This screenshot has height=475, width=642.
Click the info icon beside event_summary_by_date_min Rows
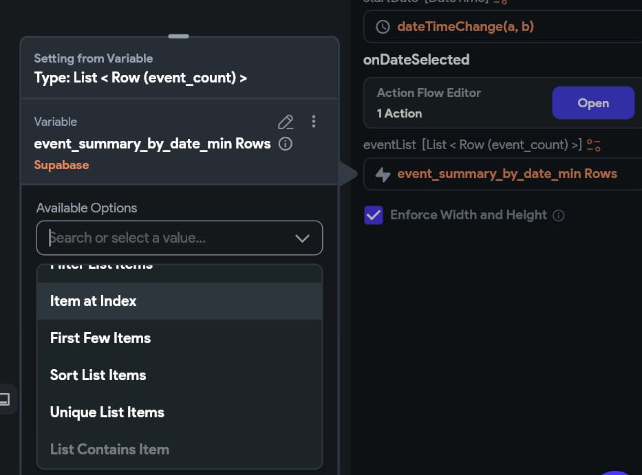(286, 144)
